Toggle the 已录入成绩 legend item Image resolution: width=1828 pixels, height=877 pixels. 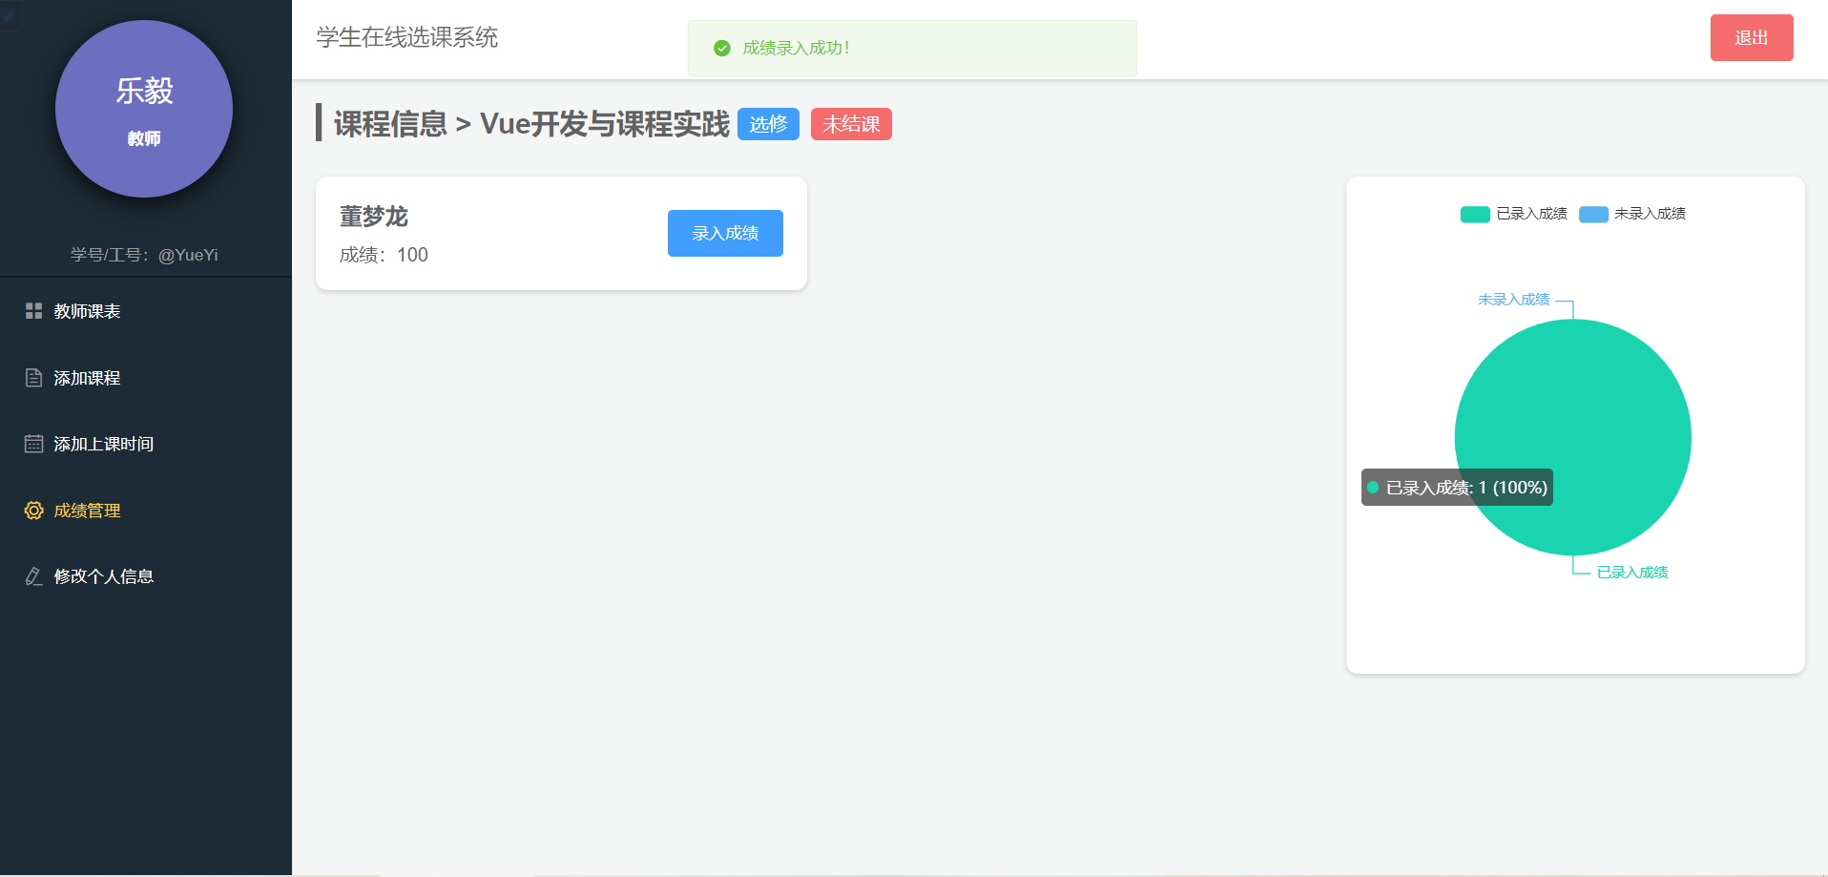(x=1514, y=214)
